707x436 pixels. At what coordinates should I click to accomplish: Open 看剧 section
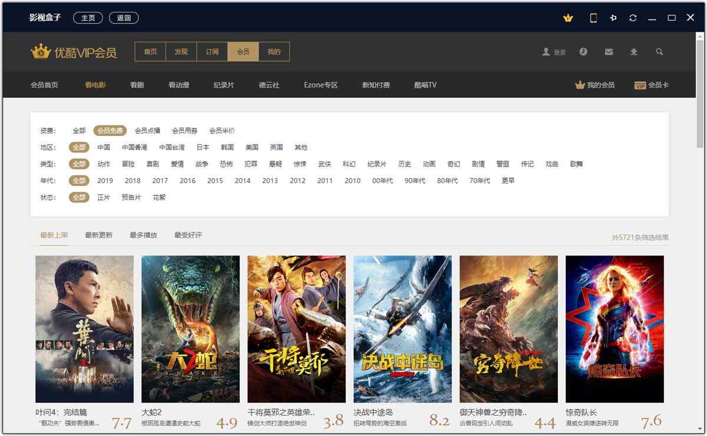[137, 85]
